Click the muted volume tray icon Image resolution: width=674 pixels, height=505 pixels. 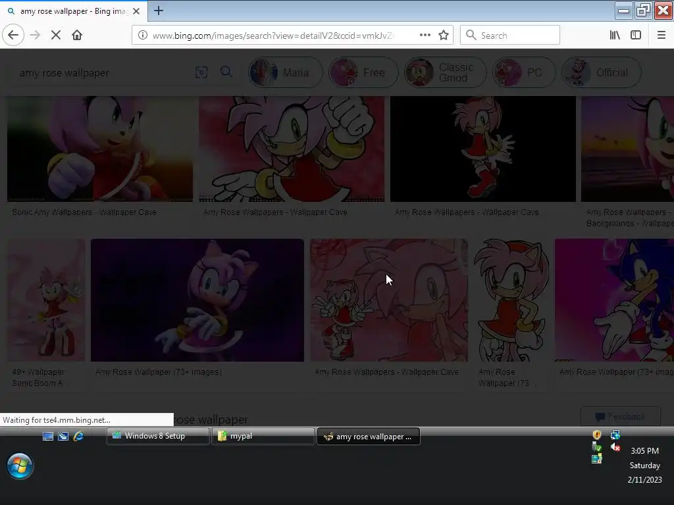(615, 447)
